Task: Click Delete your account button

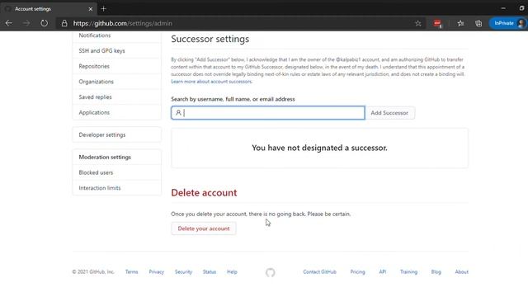Action: (x=204, y=229)
